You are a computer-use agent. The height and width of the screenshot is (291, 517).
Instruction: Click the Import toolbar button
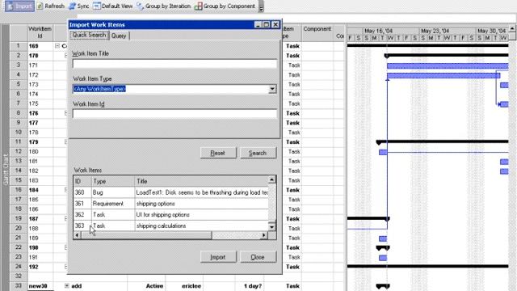19,6
